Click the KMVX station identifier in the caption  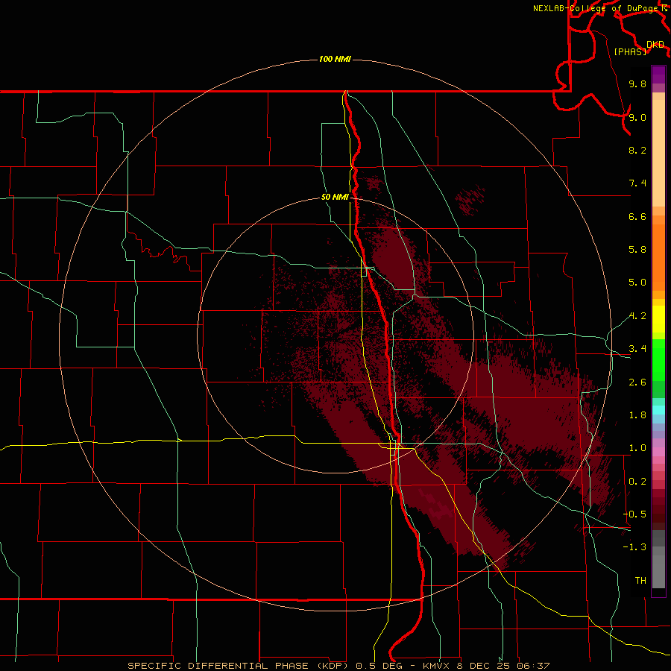pos(435,666)
